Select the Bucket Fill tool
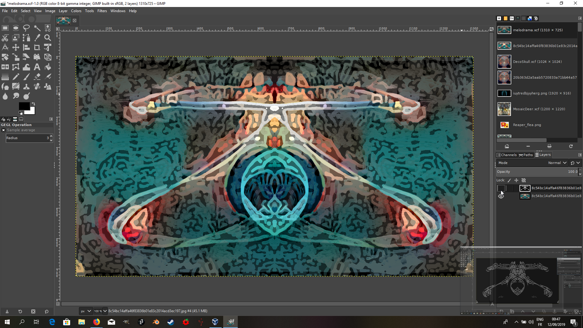 pos(48,67)
